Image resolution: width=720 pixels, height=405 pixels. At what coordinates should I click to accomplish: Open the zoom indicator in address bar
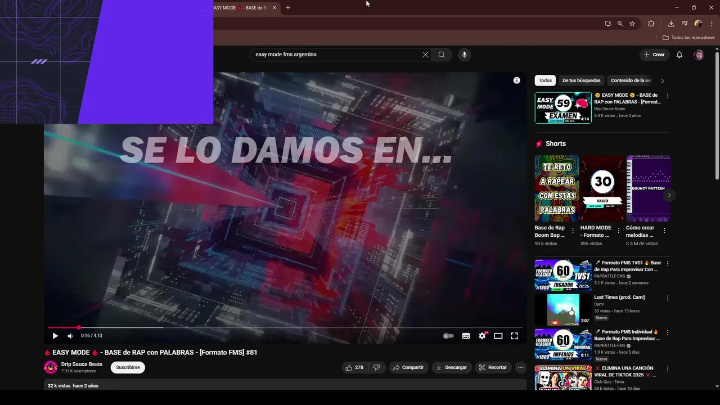(620, 24)
